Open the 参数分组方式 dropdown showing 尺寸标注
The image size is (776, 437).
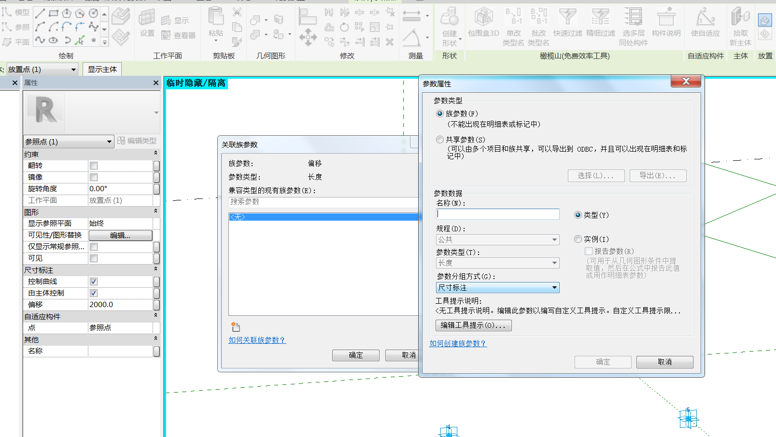pyautogui.click(x=497, y=288)
